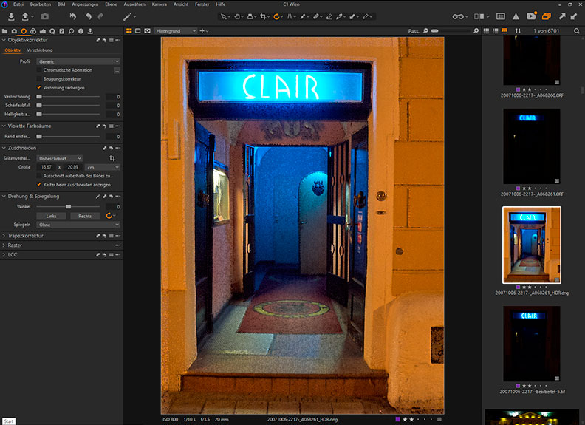
Task: Click the Redo arrow
Action: pos(100,16)
